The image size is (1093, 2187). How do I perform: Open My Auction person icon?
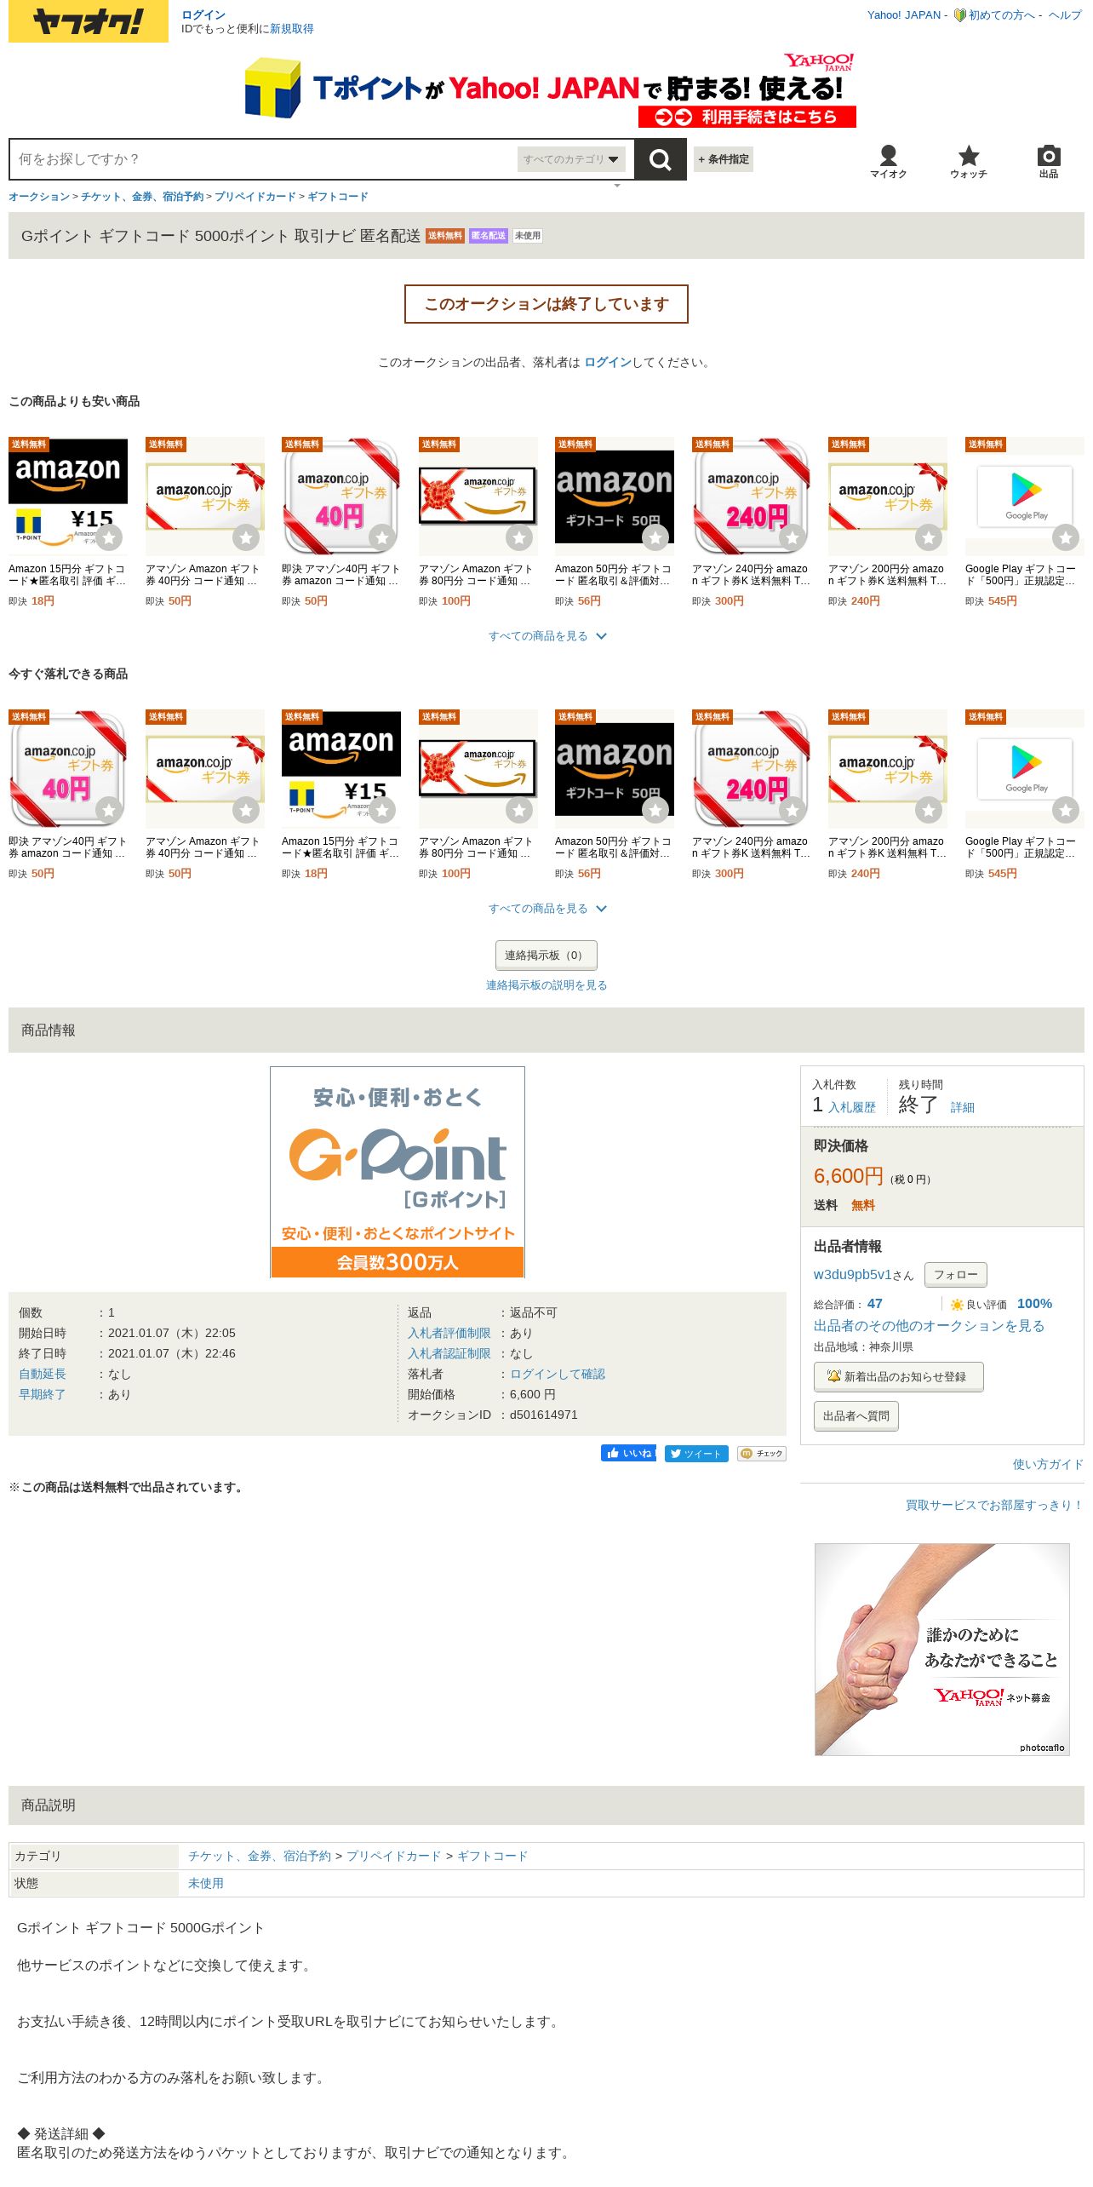[x=888, y=161]
